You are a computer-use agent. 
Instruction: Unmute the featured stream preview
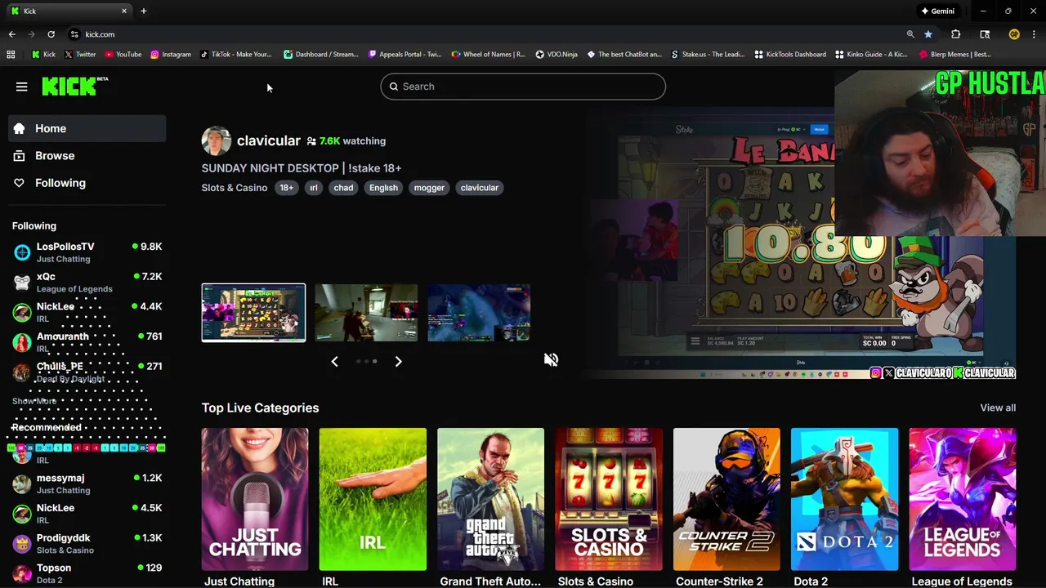pos(551,360)
